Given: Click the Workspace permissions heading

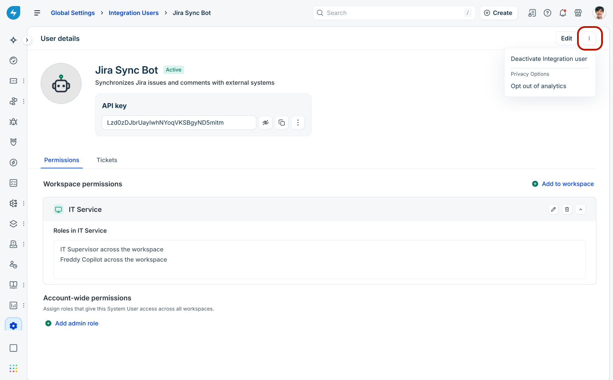Looking at the screenshot, I should 83,184.
